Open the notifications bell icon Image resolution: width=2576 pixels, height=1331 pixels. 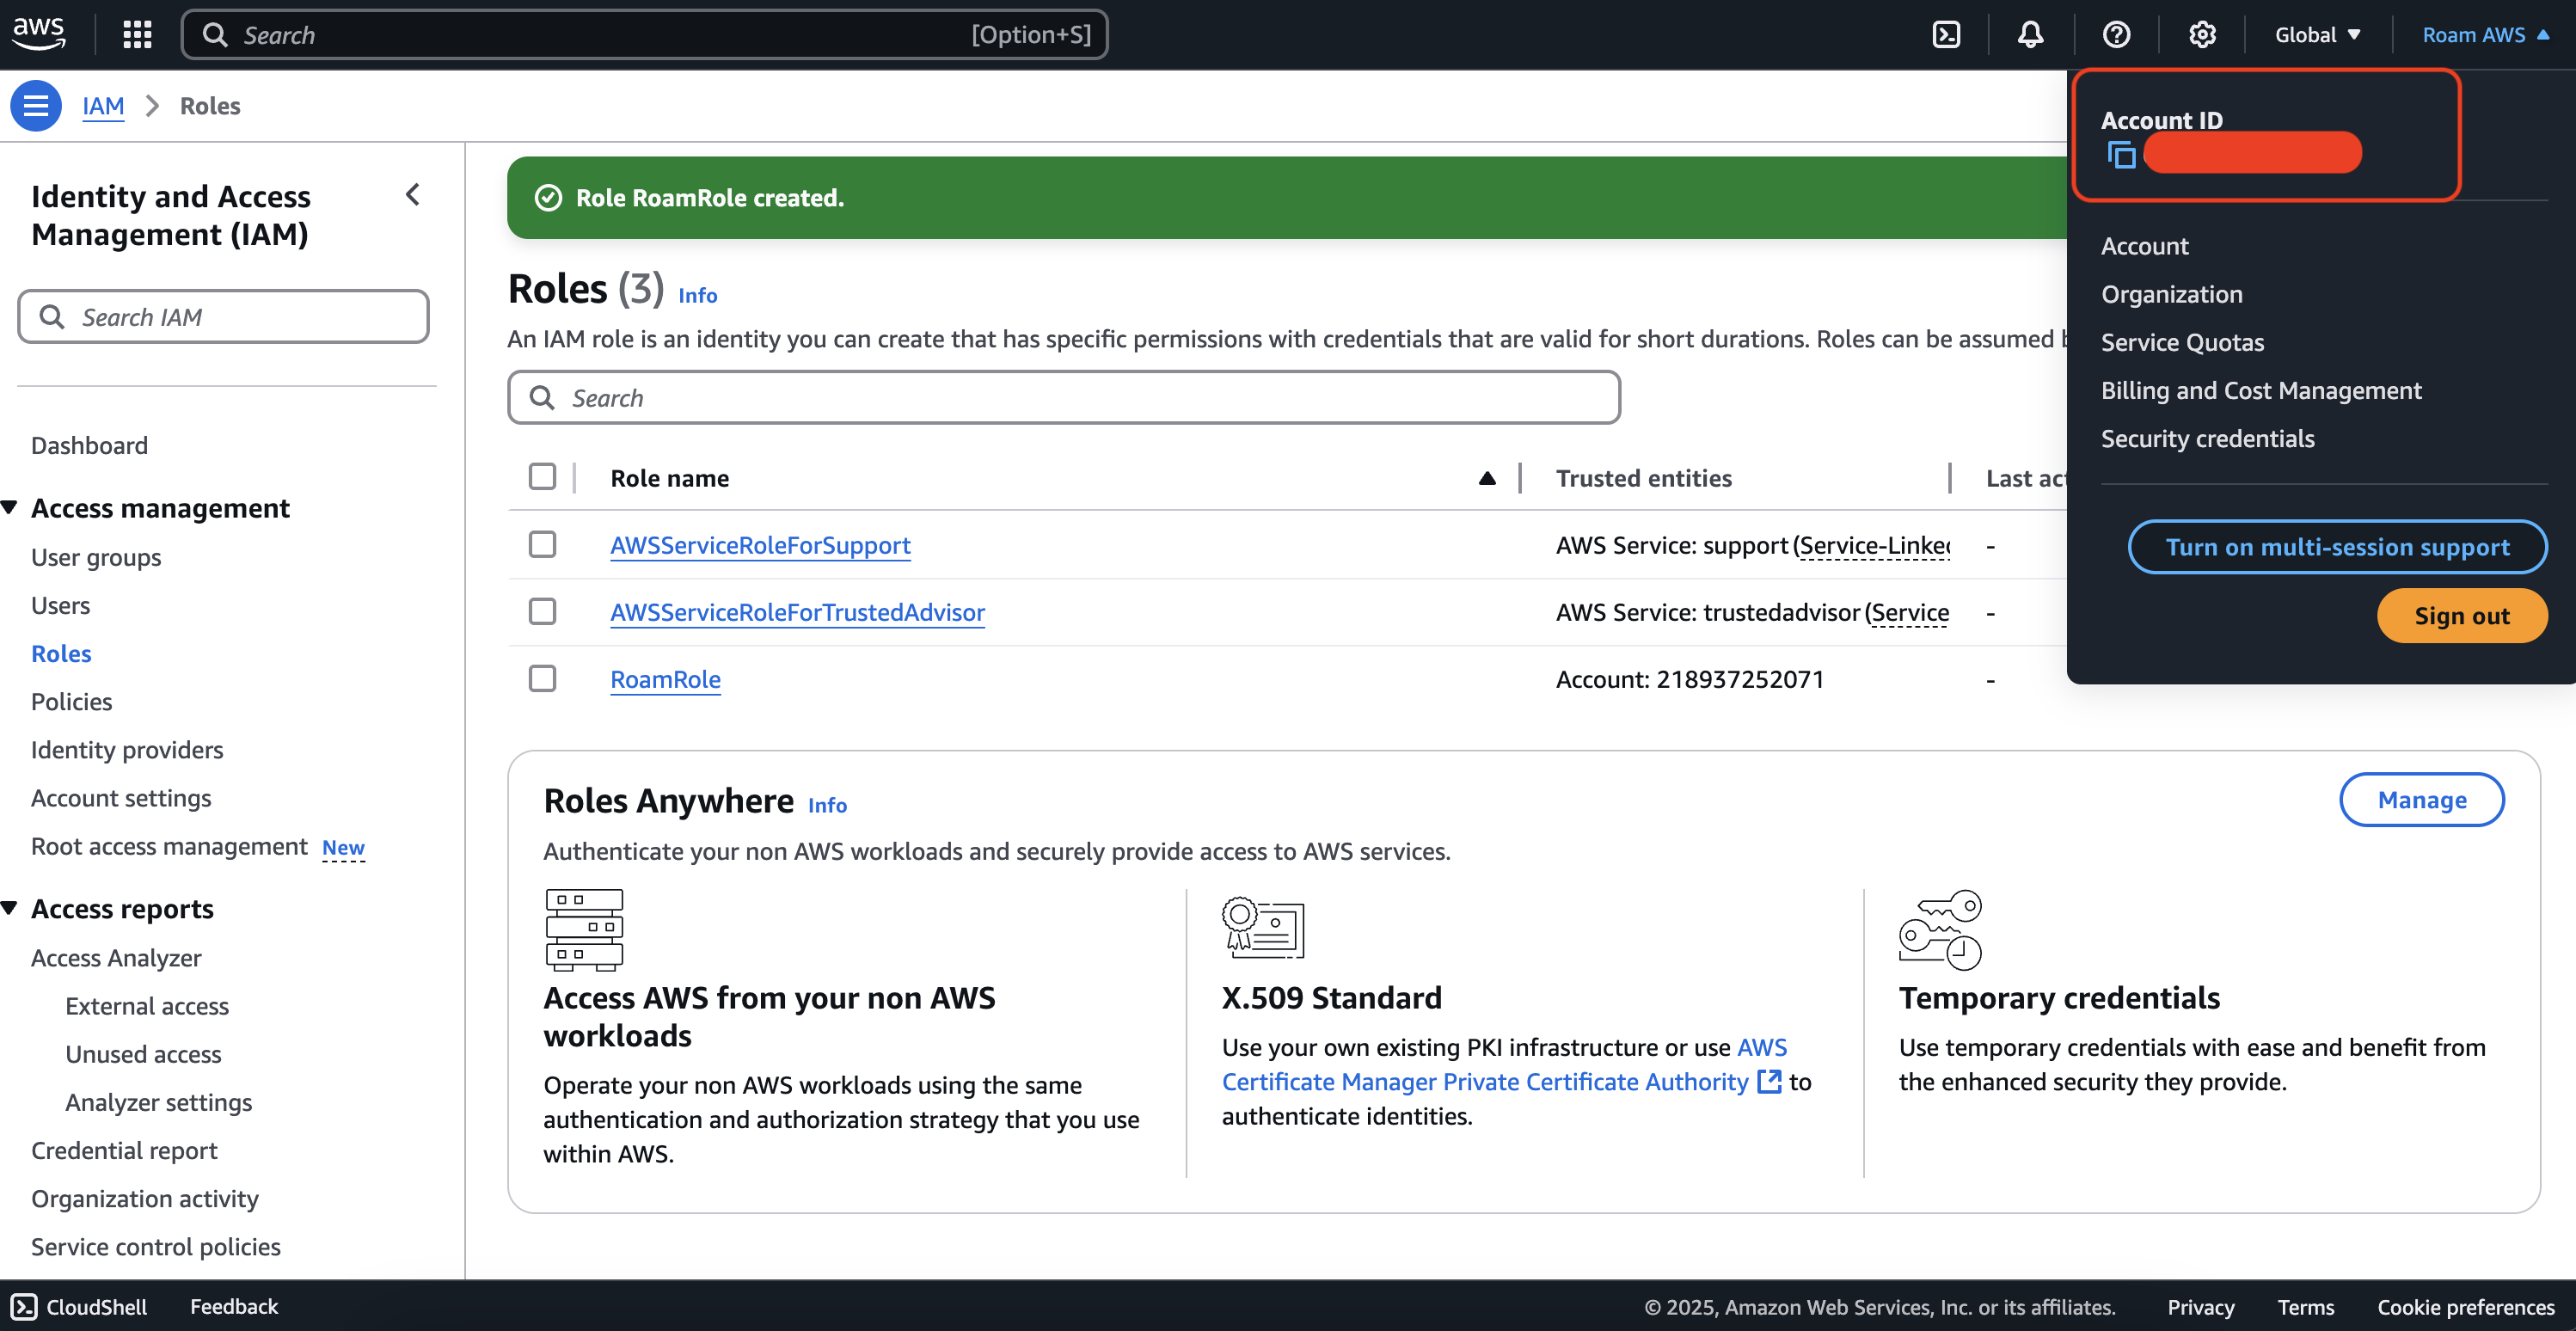[2030, 35]
